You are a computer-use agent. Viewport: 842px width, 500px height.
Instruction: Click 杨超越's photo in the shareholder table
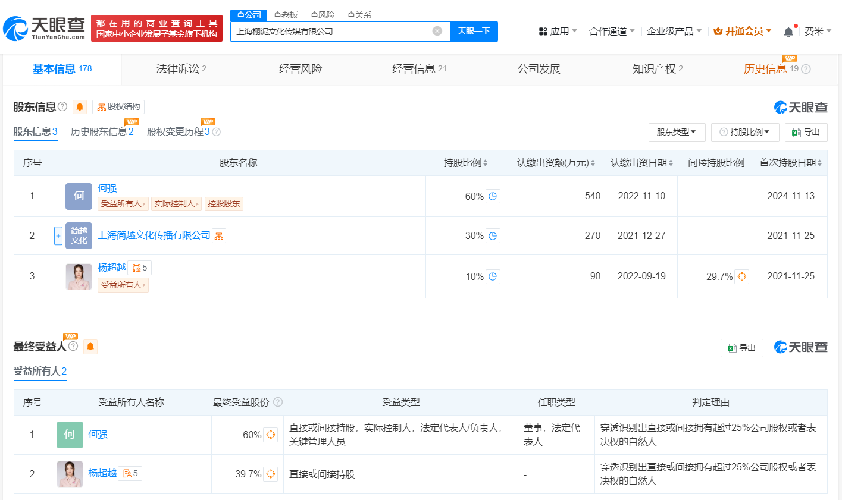point(79,276)
